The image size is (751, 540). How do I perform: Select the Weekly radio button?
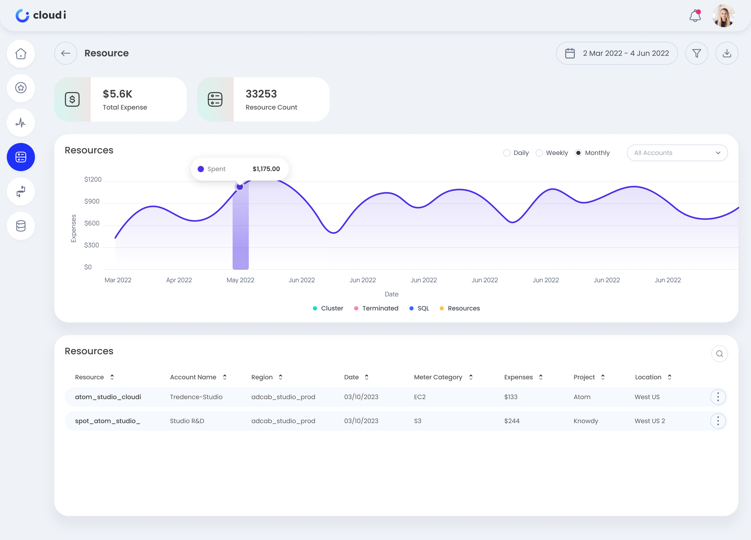(x=539, y=153)
